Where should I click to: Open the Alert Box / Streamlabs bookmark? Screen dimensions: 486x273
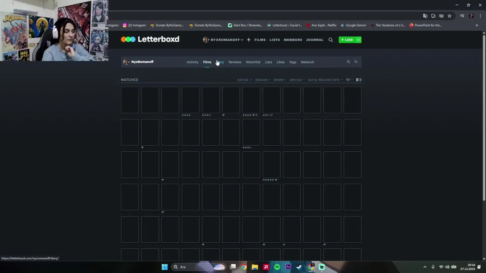(245, 25)
